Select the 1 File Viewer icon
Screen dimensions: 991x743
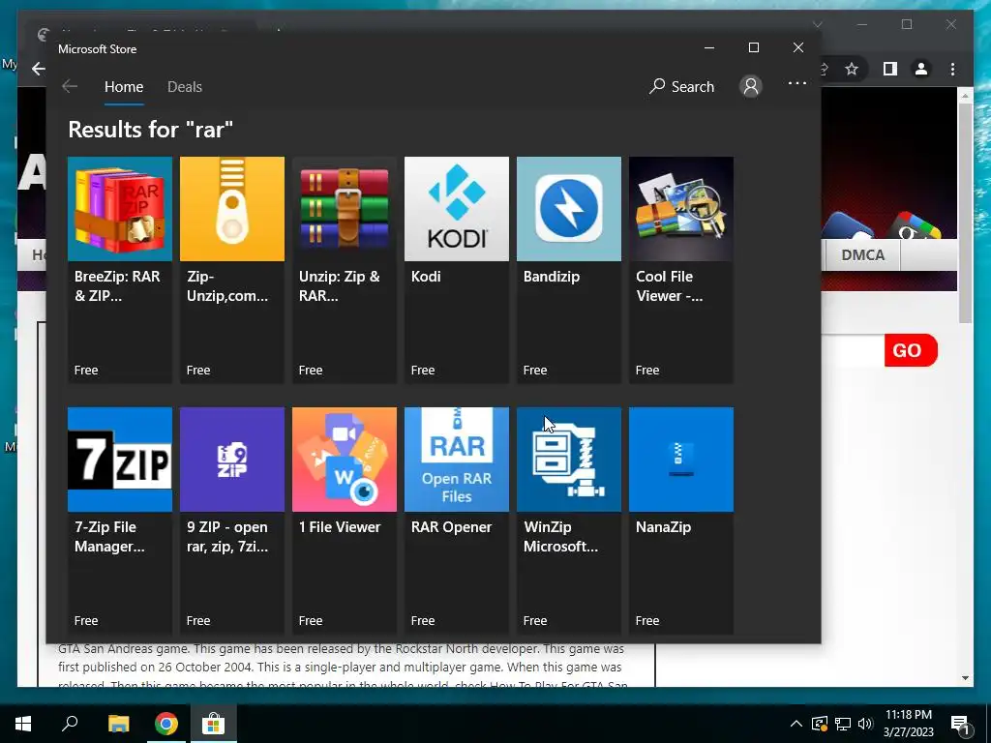point(345,460)
